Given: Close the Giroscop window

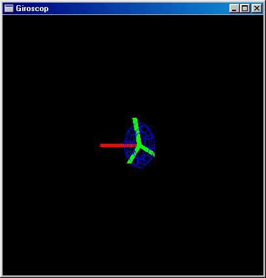Looking at the screenshot, I should coord(257,8).
